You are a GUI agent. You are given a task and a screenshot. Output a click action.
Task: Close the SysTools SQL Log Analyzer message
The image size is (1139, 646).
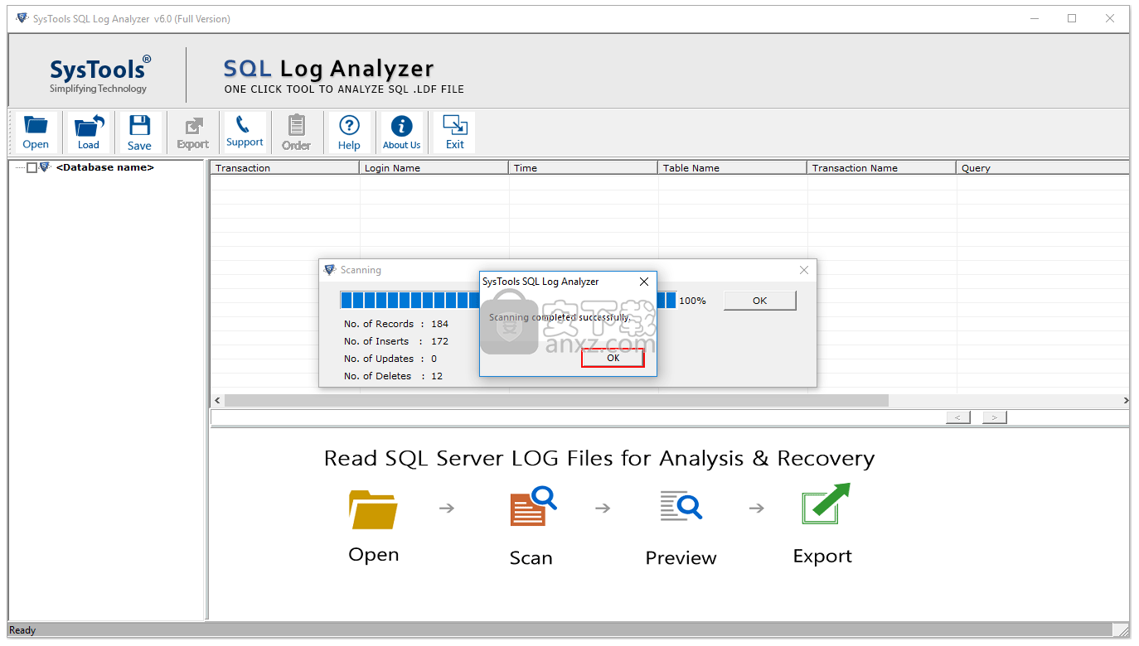pos(644,282)
